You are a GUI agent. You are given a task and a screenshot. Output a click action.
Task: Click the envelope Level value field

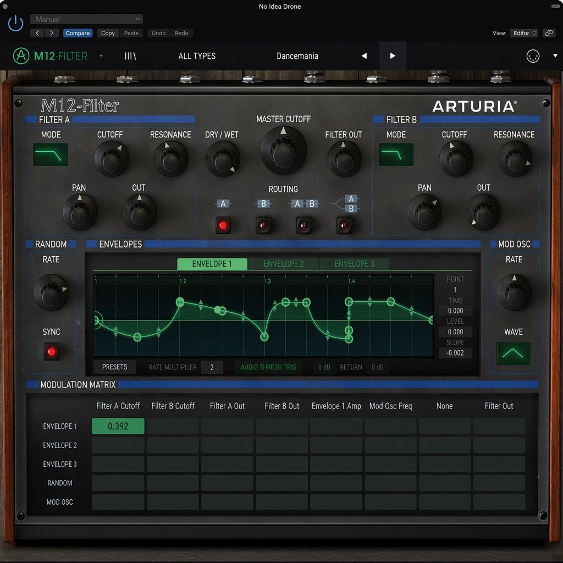tap(455, 332)
